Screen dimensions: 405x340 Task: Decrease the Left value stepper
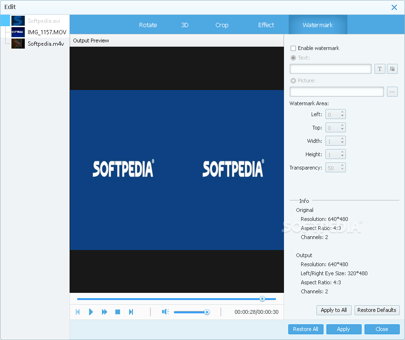[342, 116]
